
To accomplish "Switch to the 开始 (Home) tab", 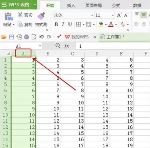I will coord(50,6).
